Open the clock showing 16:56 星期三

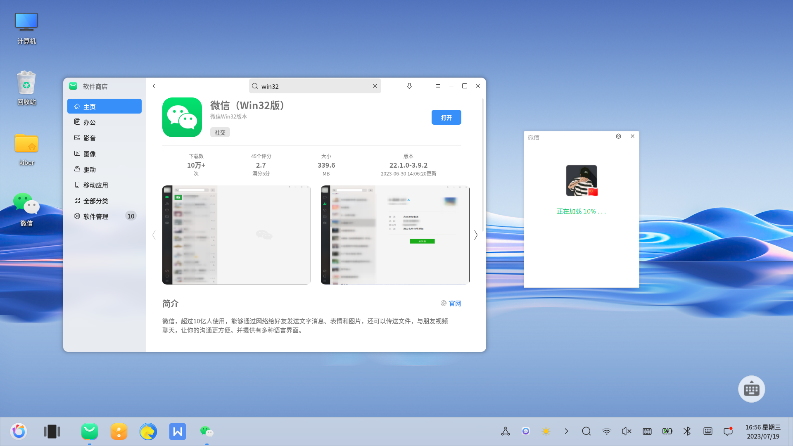(763, 432)
